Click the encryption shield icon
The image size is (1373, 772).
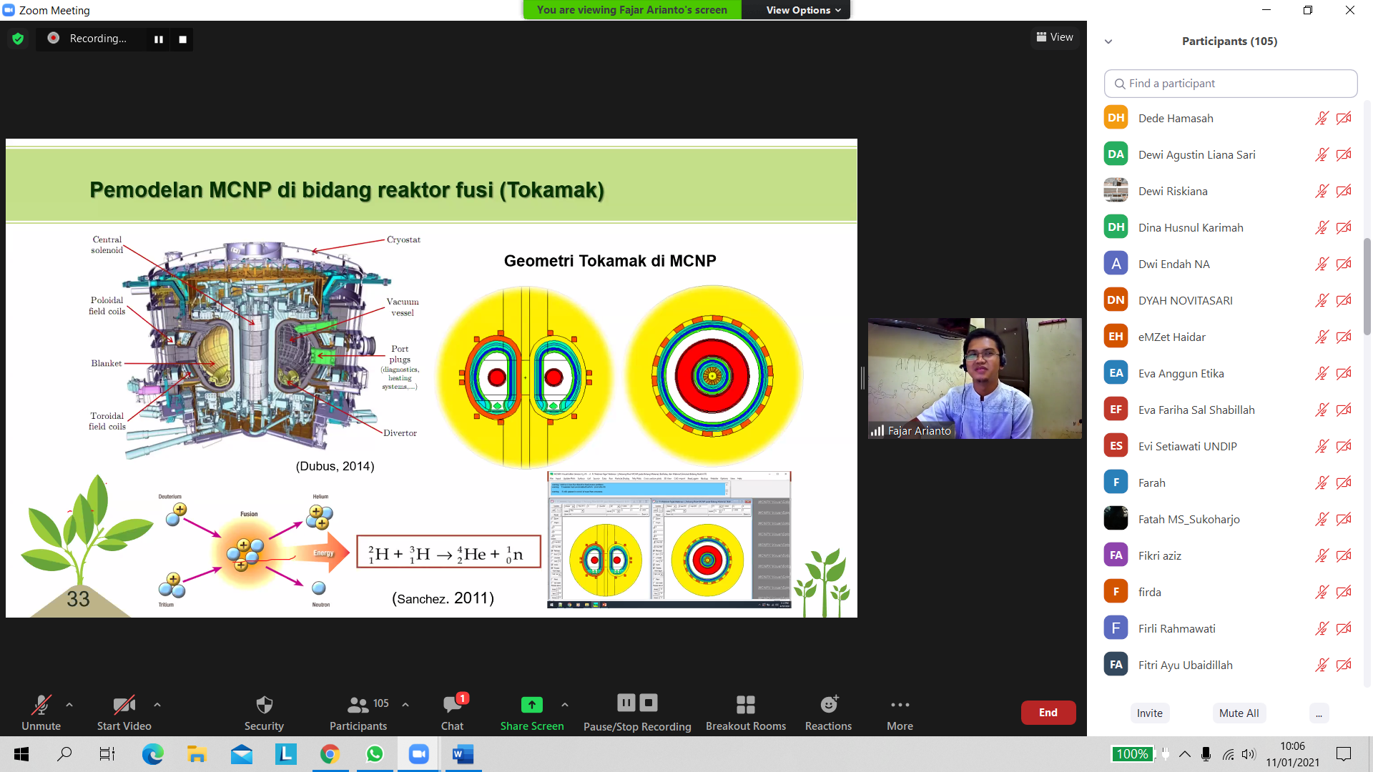coord(18,39)
